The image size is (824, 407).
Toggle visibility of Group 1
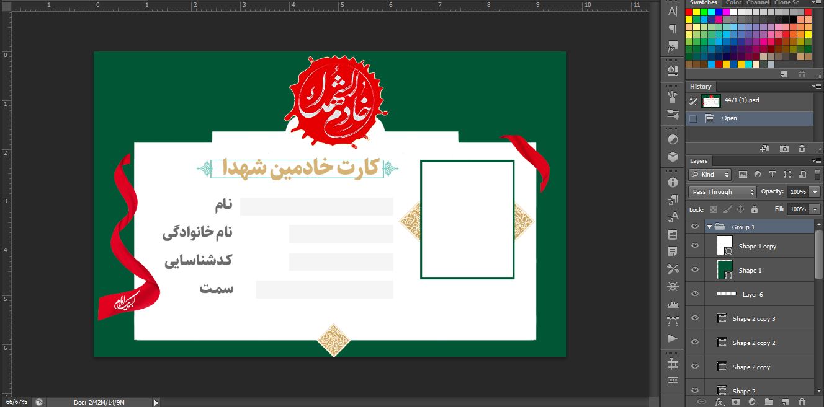point(695,227)
